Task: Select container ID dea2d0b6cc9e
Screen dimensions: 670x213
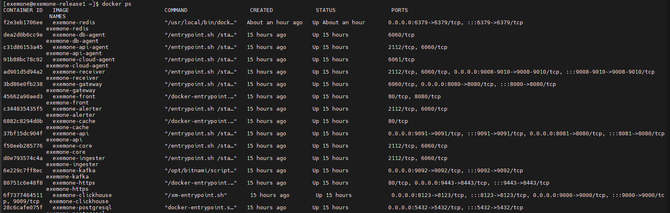Action: [x=23, y=35]
